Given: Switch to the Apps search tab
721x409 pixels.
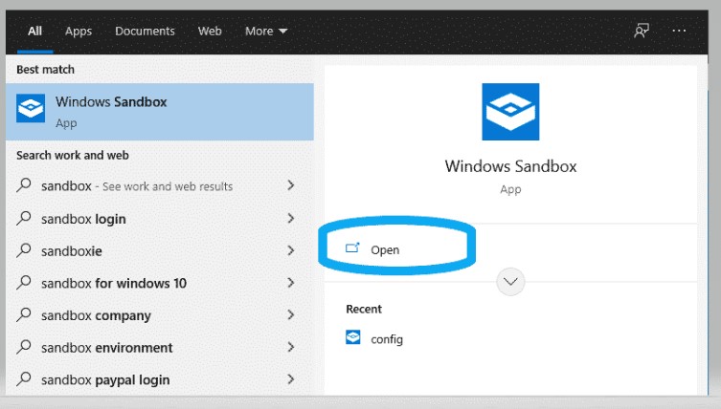Looking at the screenshot, I should (x=79, y=32).
